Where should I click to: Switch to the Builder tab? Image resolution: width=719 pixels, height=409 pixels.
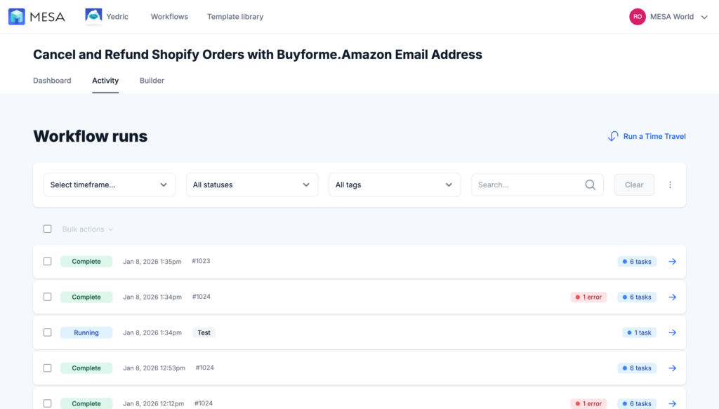point(152,80)
